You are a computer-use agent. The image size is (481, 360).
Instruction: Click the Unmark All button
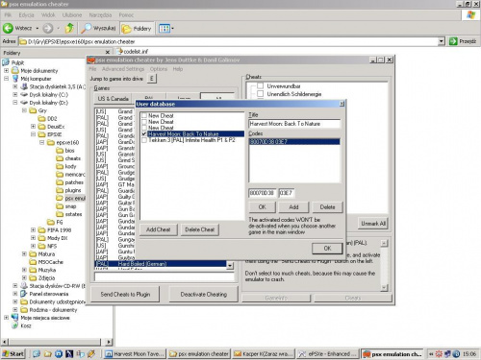coord(373,224)
